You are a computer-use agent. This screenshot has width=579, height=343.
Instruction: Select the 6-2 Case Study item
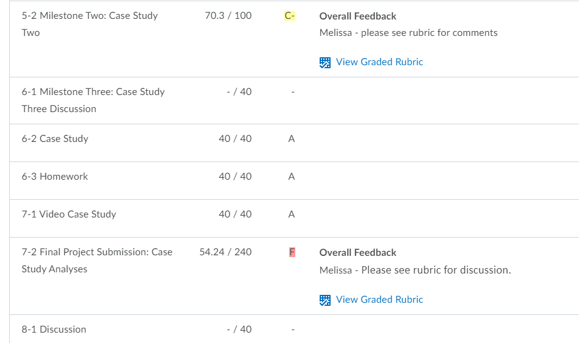(55, 139)
